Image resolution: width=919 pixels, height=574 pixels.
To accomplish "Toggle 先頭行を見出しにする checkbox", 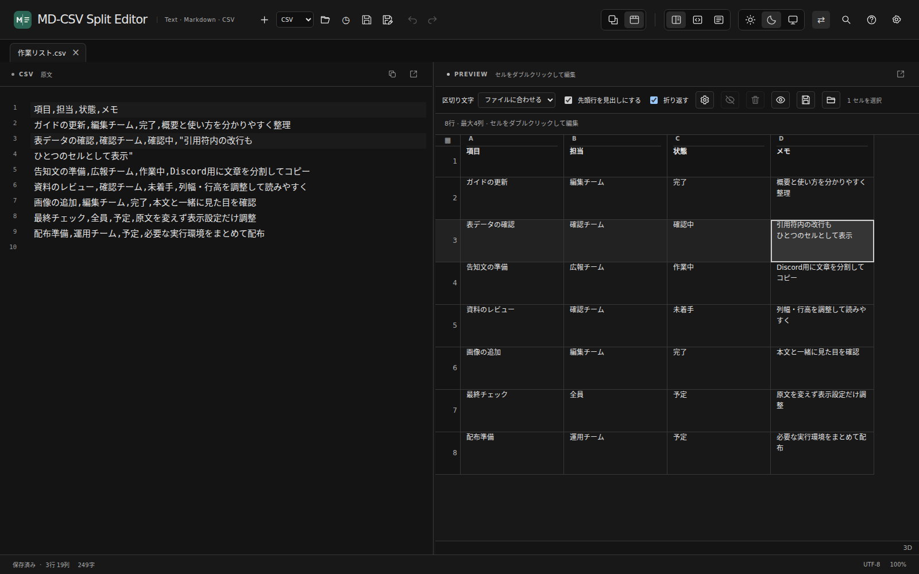I will click(x=568, y=100).
